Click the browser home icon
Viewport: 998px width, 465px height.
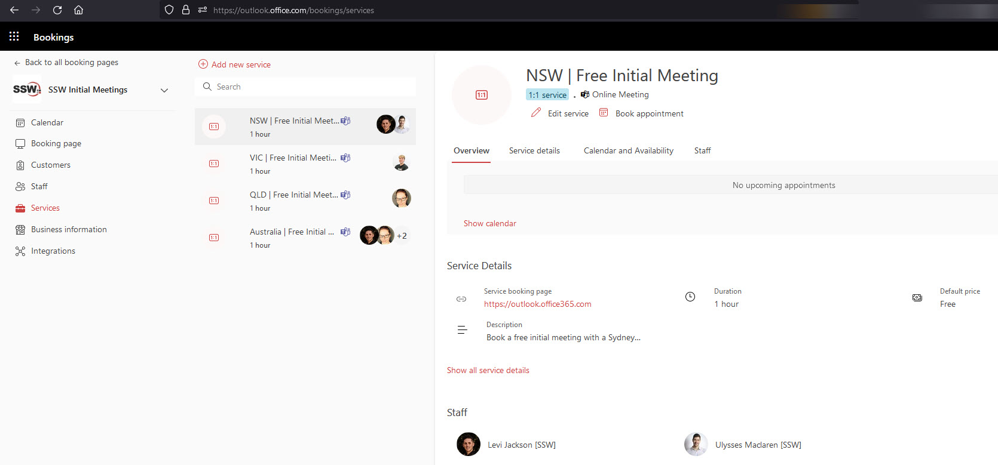[78, 10]
